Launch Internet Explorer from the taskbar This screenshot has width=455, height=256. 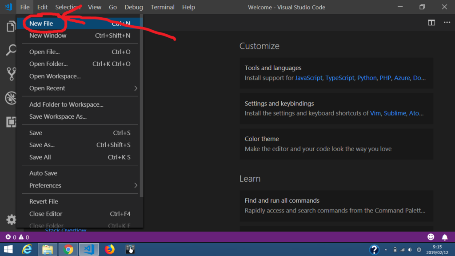coord(27,249)
